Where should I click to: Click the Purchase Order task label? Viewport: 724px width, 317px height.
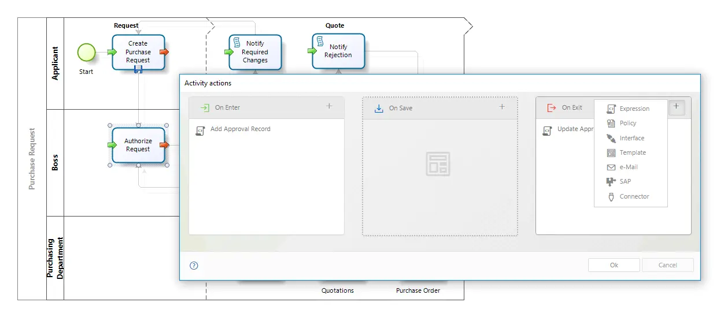click(418, 290)
